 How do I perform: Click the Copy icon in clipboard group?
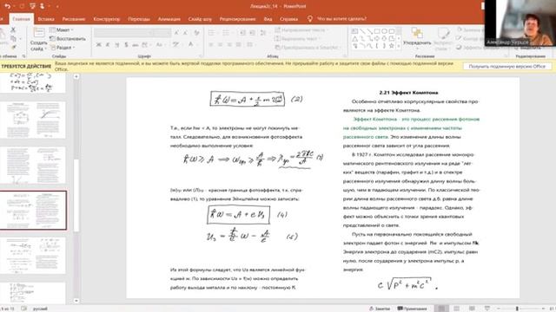[14, 38]
